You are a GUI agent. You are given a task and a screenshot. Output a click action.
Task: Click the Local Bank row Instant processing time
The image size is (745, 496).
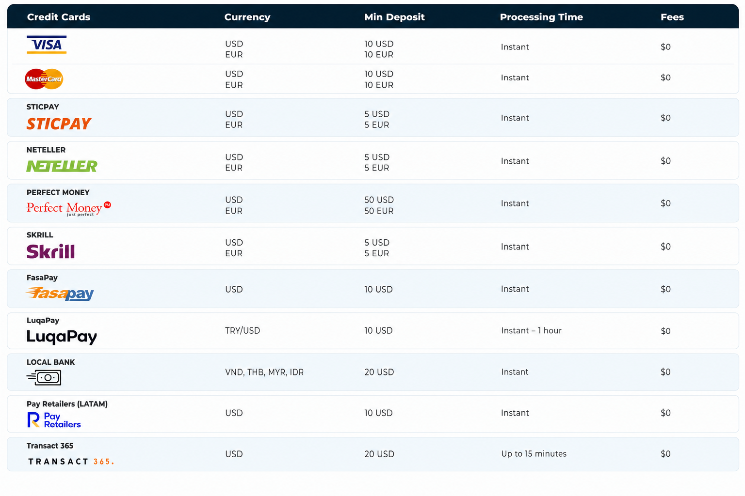[x=515, y=372]
